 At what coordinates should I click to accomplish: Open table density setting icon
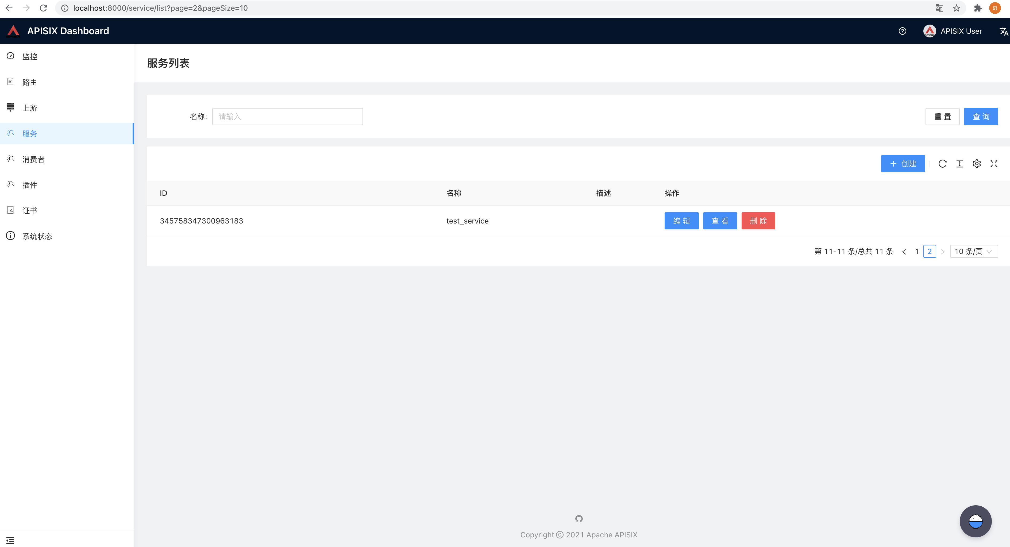coord(959,164)
